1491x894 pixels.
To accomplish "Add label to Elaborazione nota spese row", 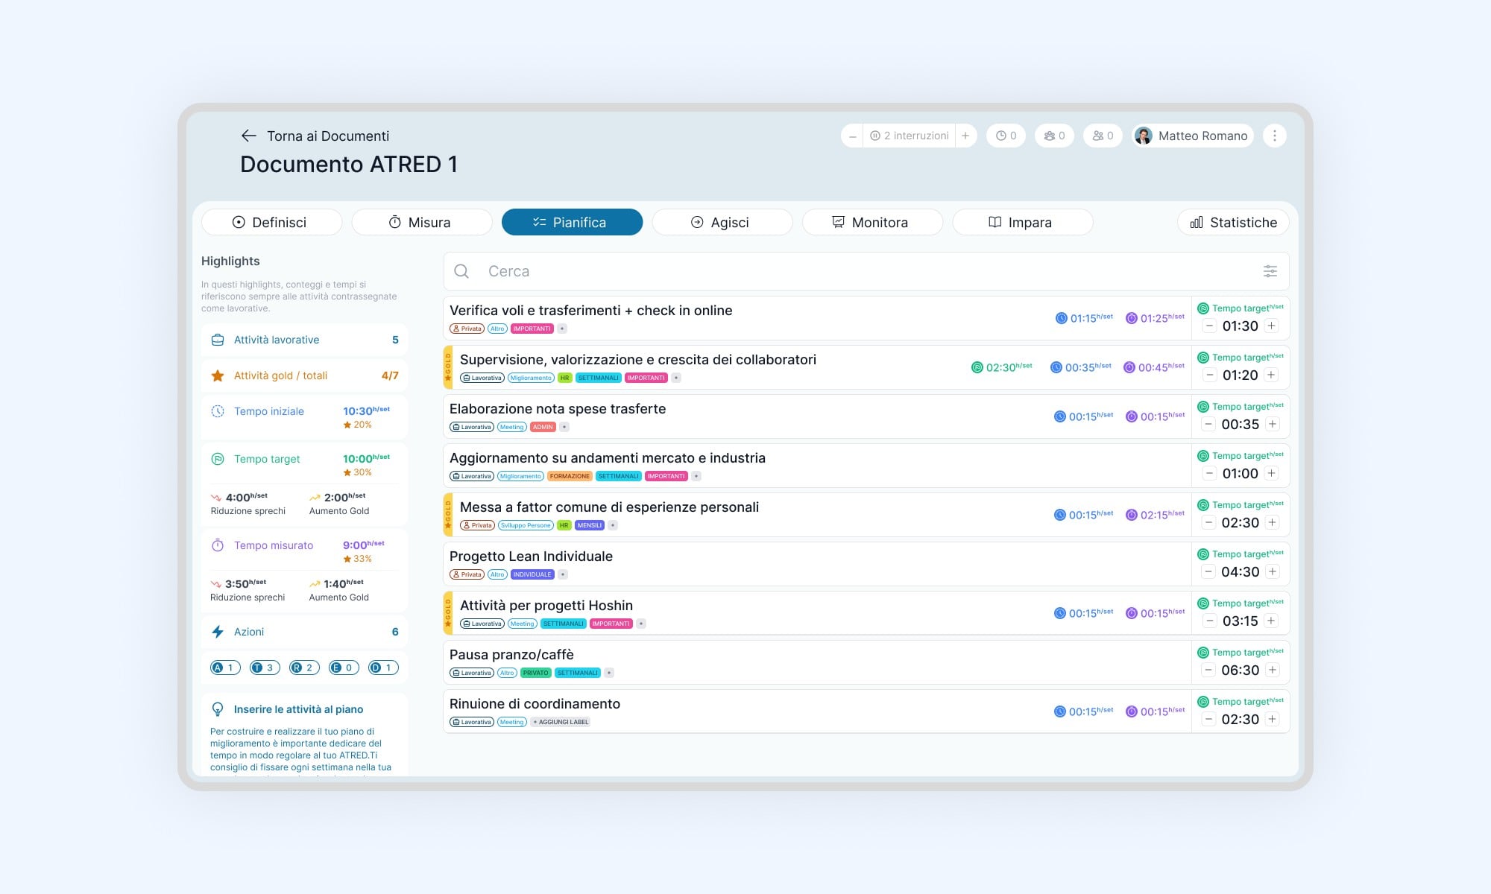I will [x=564, y=427].
